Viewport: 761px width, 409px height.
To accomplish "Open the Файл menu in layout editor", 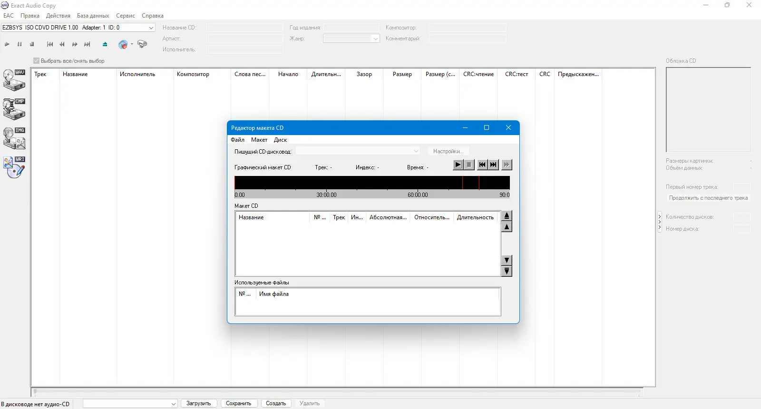I will click(x=238, y=140).
